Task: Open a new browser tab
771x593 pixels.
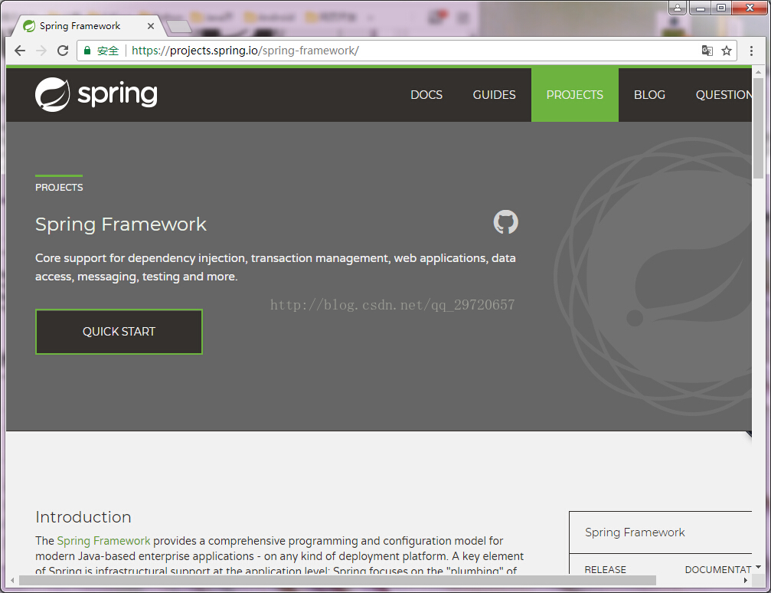Action: click(x=179, y=26)
